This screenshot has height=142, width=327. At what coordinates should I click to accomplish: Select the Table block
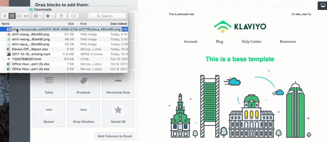[x=49, y=85]
